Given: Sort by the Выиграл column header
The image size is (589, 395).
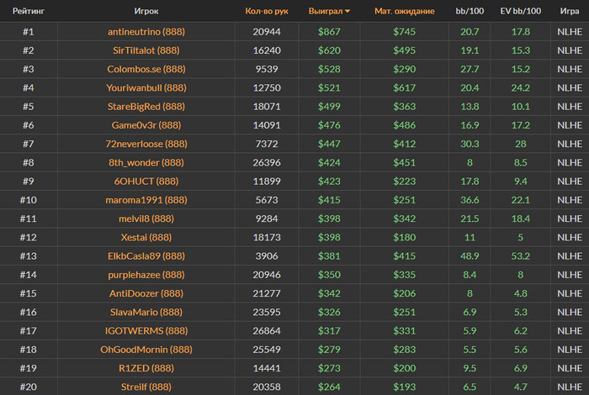Looking at the screenshot, I should tap(326, 11).
